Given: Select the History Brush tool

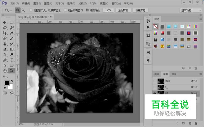Looking at the screenshot, I should [12, 44].
